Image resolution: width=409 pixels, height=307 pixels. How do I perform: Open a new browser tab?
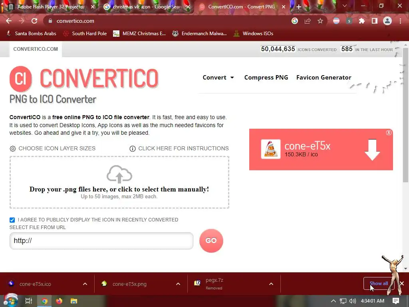(x=299, y=7)
